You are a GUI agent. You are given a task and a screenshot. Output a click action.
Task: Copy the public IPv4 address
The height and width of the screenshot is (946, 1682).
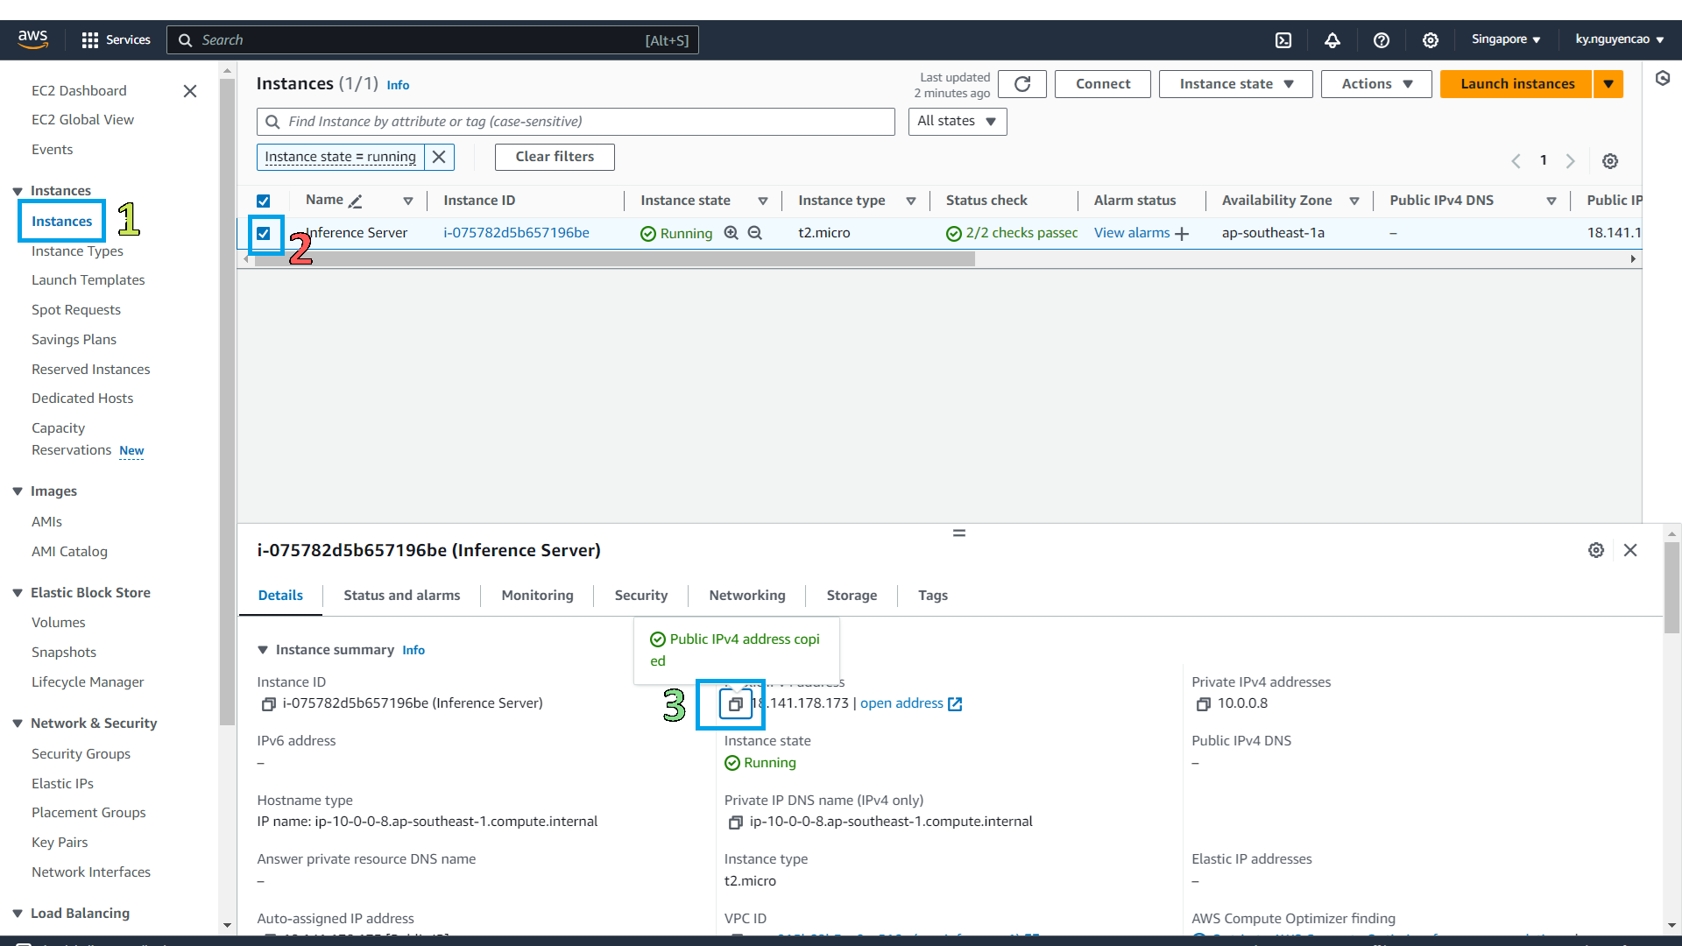[x=736, y=703]
